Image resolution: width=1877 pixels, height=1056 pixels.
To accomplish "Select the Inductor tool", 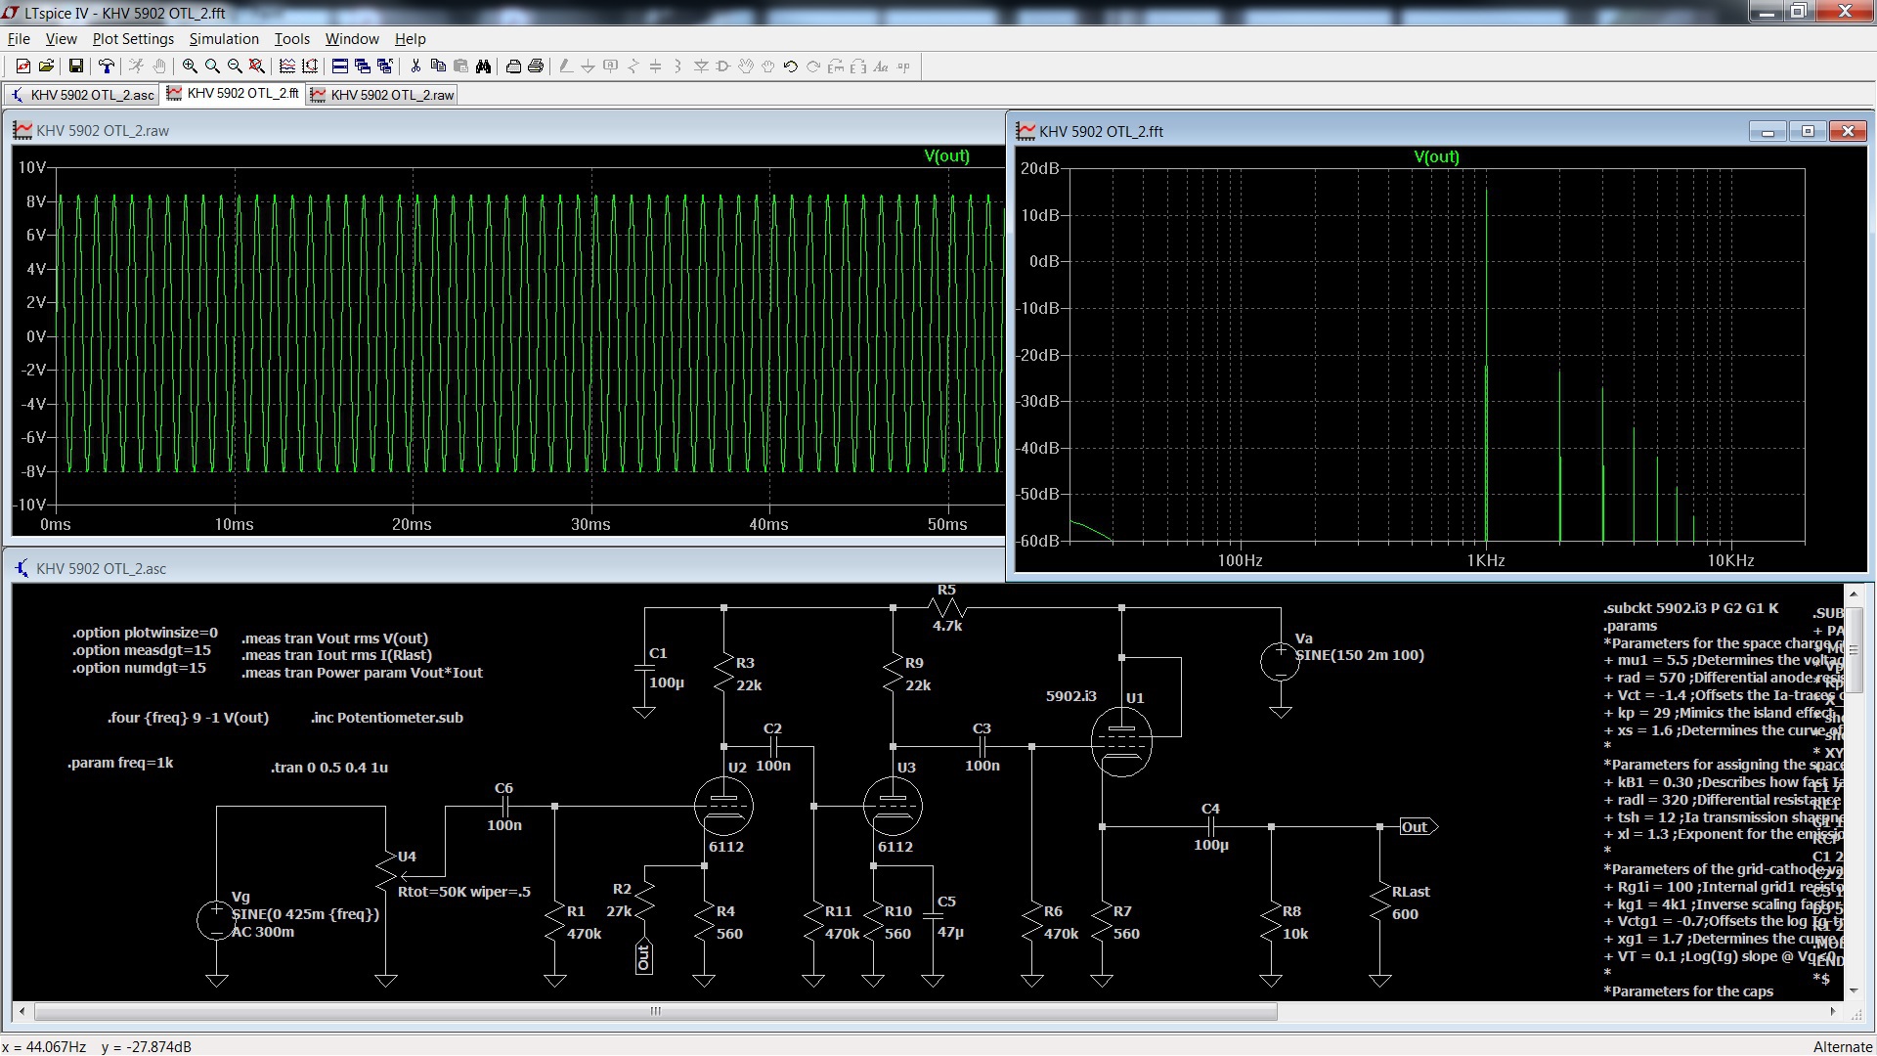I will click(677, 66).
